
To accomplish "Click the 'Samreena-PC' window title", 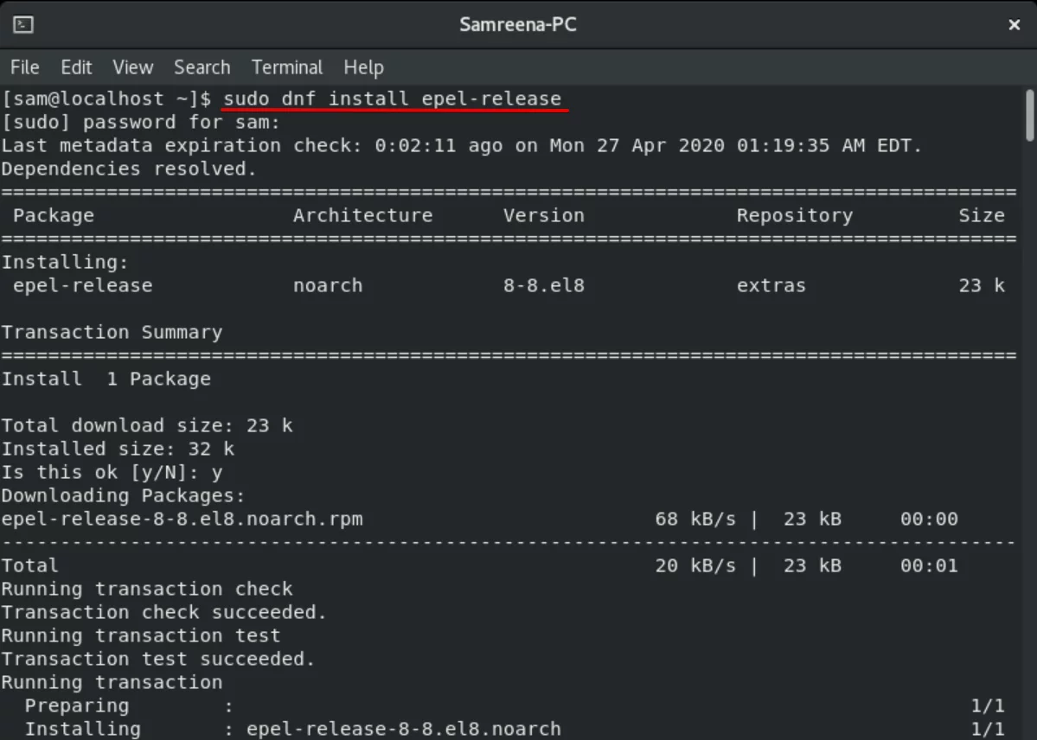I will tap(518, 24).
